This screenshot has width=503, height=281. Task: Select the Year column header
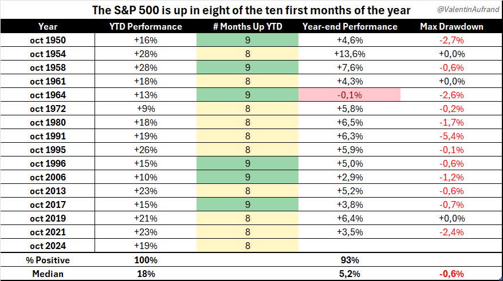[48, 26]
